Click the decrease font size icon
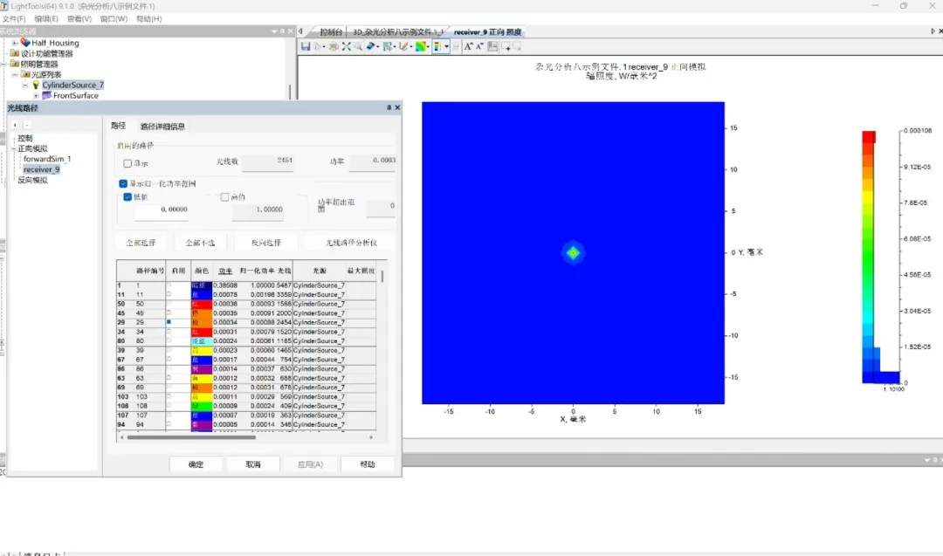The width and height of the screenshot is (943, 556). point(479,46)
